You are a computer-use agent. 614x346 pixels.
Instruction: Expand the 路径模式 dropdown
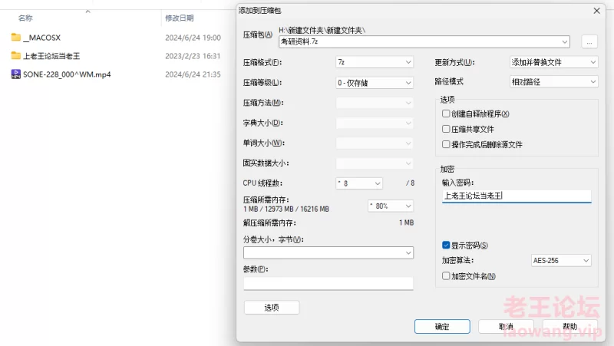pos(553,81)
